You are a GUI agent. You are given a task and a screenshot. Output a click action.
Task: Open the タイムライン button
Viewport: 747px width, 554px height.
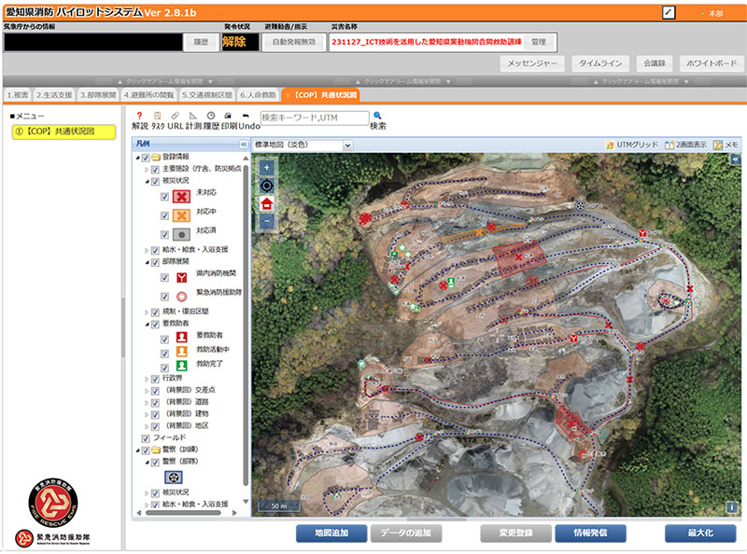pos(601,63)
